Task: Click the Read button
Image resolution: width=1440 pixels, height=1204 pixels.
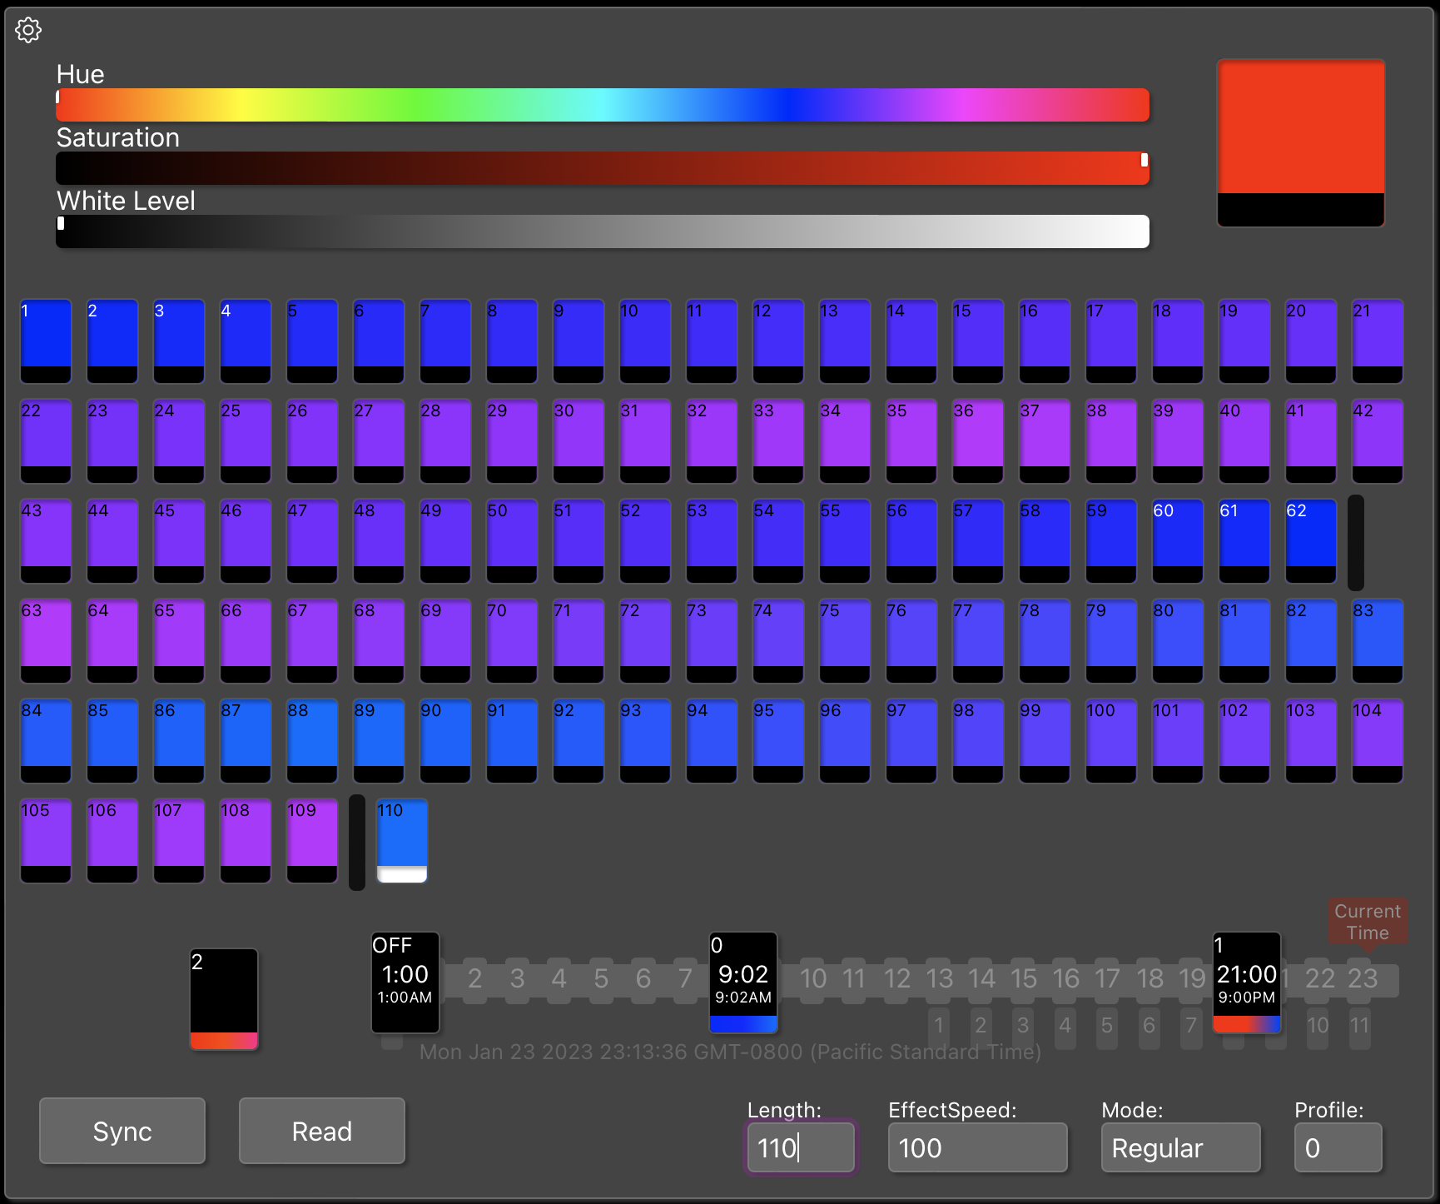Action: (322, 1131)
